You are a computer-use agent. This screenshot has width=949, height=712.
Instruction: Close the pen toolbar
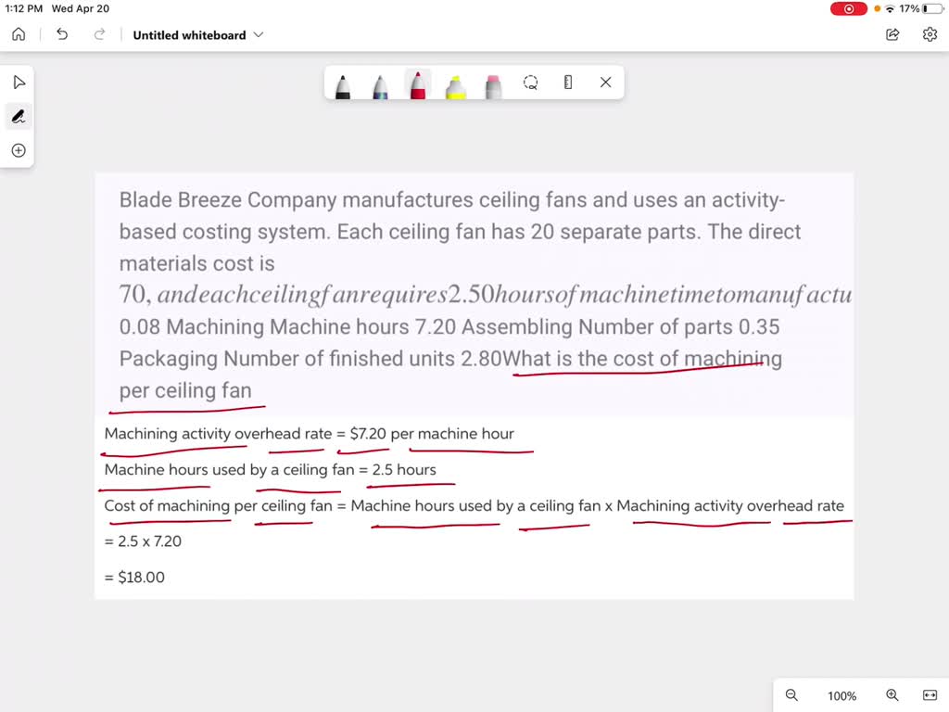[605, 83]
